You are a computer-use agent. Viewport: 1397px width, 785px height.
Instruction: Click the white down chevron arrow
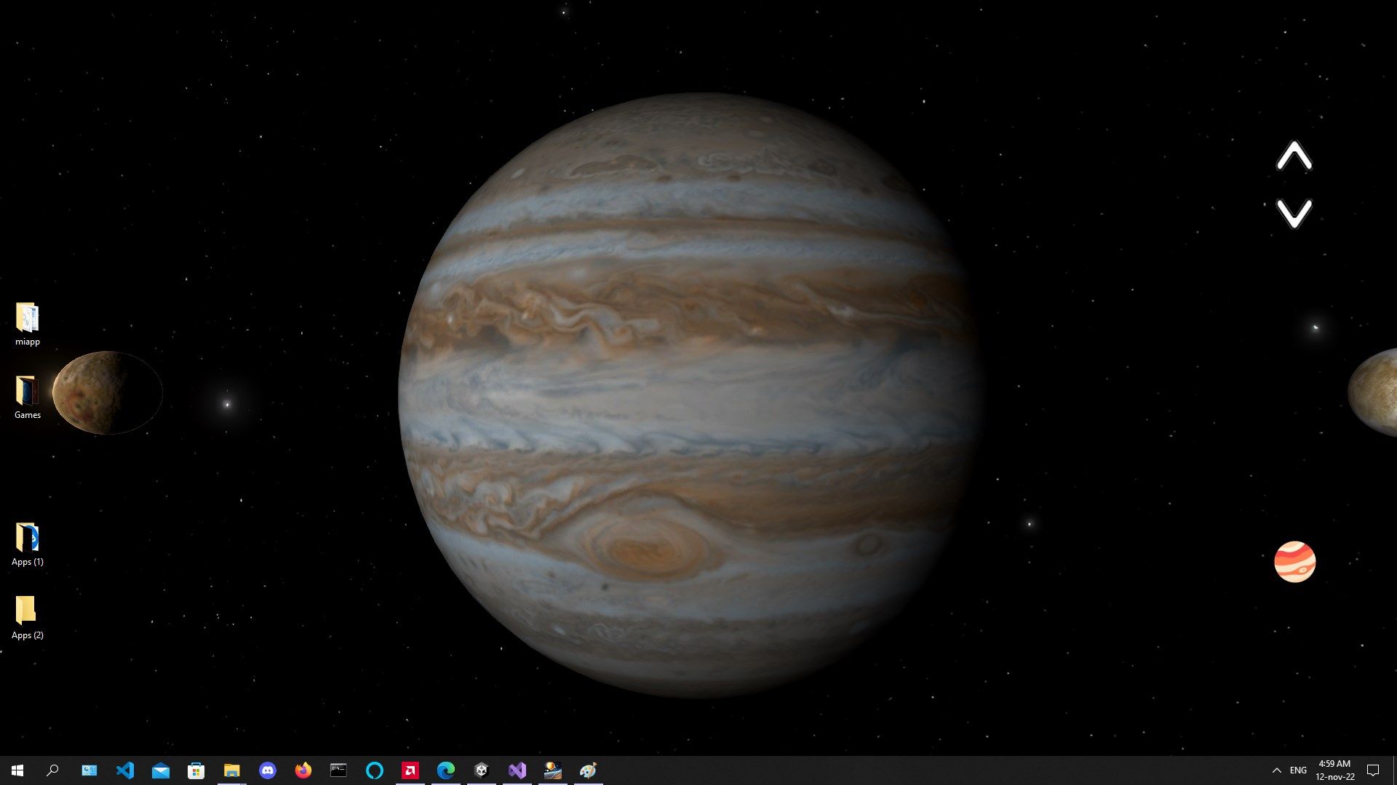tap(1294, 214)
